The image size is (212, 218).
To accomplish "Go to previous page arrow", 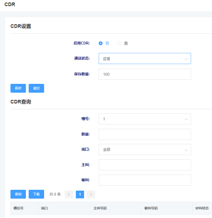I will coord(69,194).
